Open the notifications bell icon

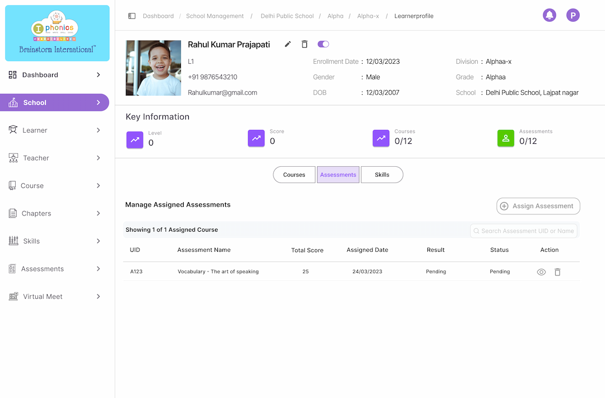[550, 16]
